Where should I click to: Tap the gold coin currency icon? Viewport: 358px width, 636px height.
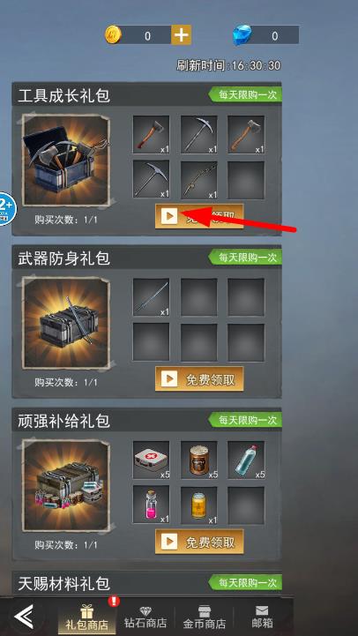[113, 35]
